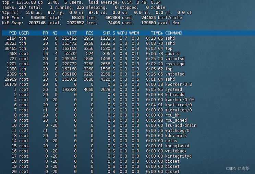
Task: Click the RES value 9220
Action: (x=88, y=74)
